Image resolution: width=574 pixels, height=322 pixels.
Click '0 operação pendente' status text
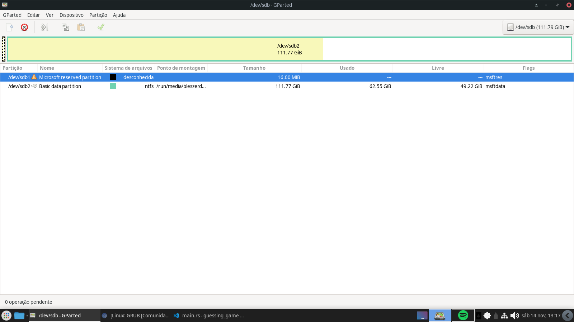29,302
